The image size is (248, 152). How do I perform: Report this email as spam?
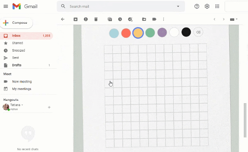86,19
